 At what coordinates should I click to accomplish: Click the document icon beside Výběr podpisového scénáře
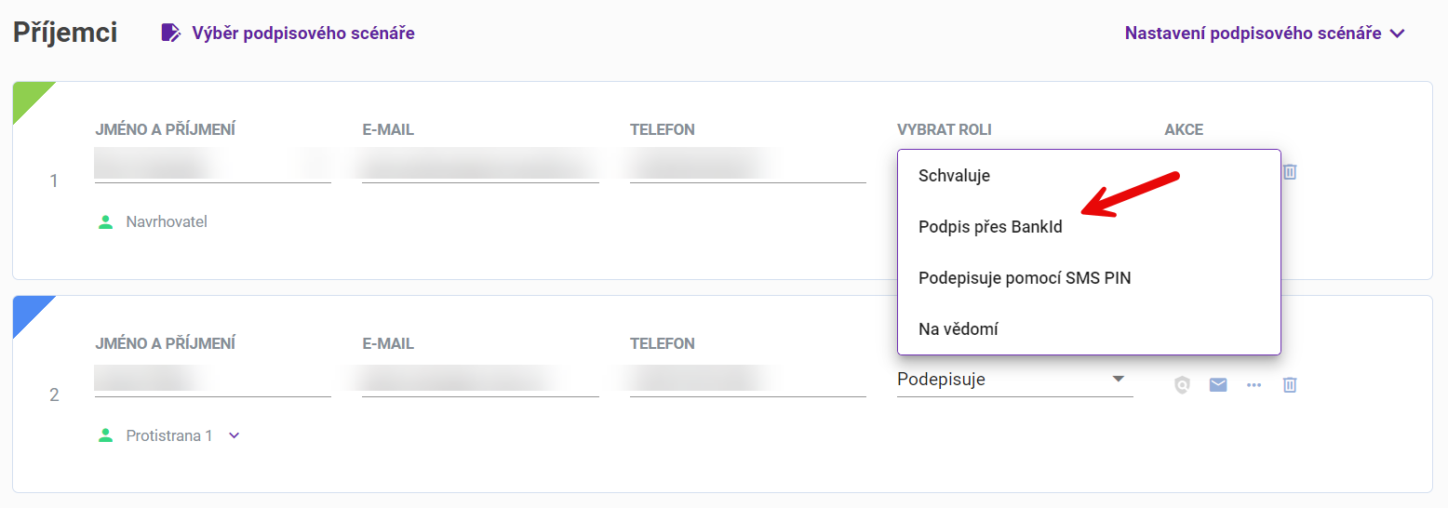click(x=170, y=33)
